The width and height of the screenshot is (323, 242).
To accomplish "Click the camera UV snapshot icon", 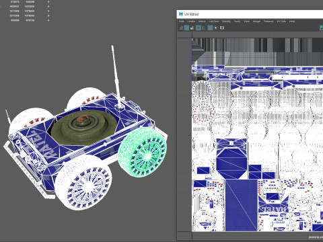I will pyautogui.click(x=222, y=28).
